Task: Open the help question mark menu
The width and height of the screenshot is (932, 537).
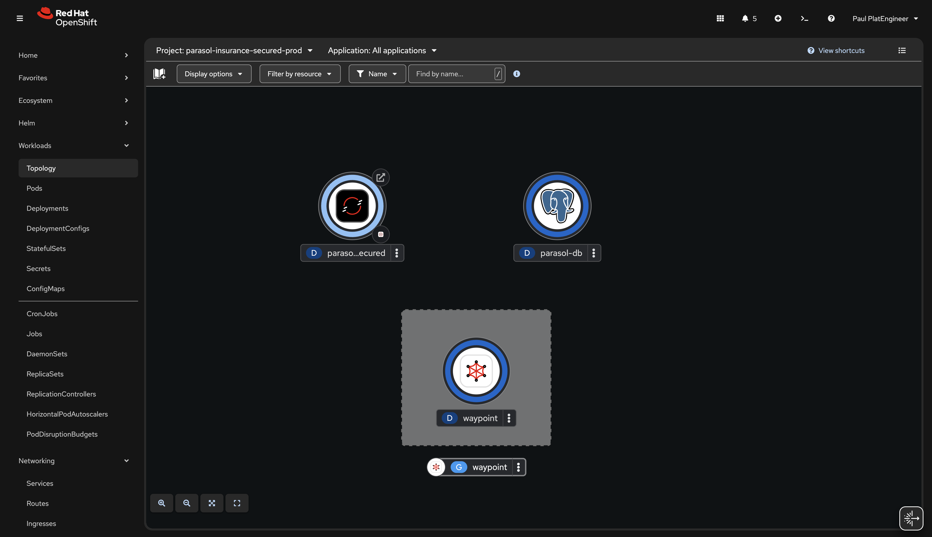Action: coord(831,18)
